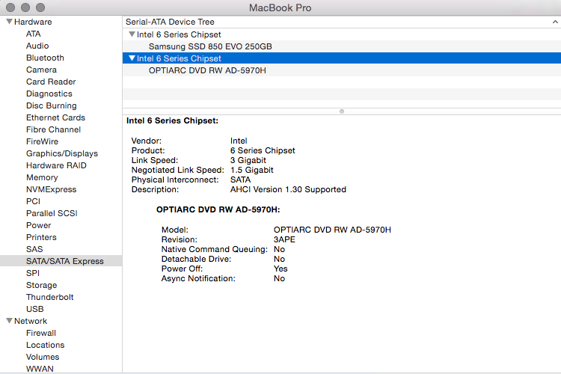
Task: Show USB device information
Action: coord(34,309)
